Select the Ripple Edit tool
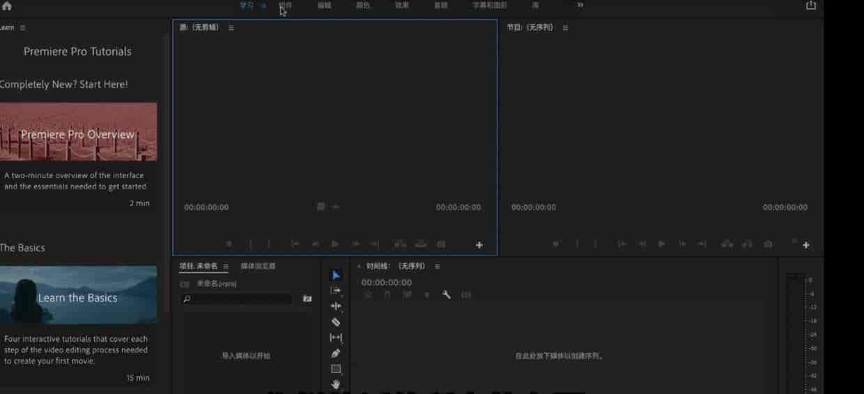864x394 pixels. pos(336,306)
